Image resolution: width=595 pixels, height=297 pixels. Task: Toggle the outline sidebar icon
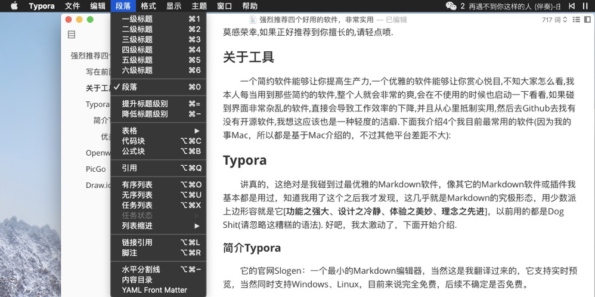coord(72,35)
